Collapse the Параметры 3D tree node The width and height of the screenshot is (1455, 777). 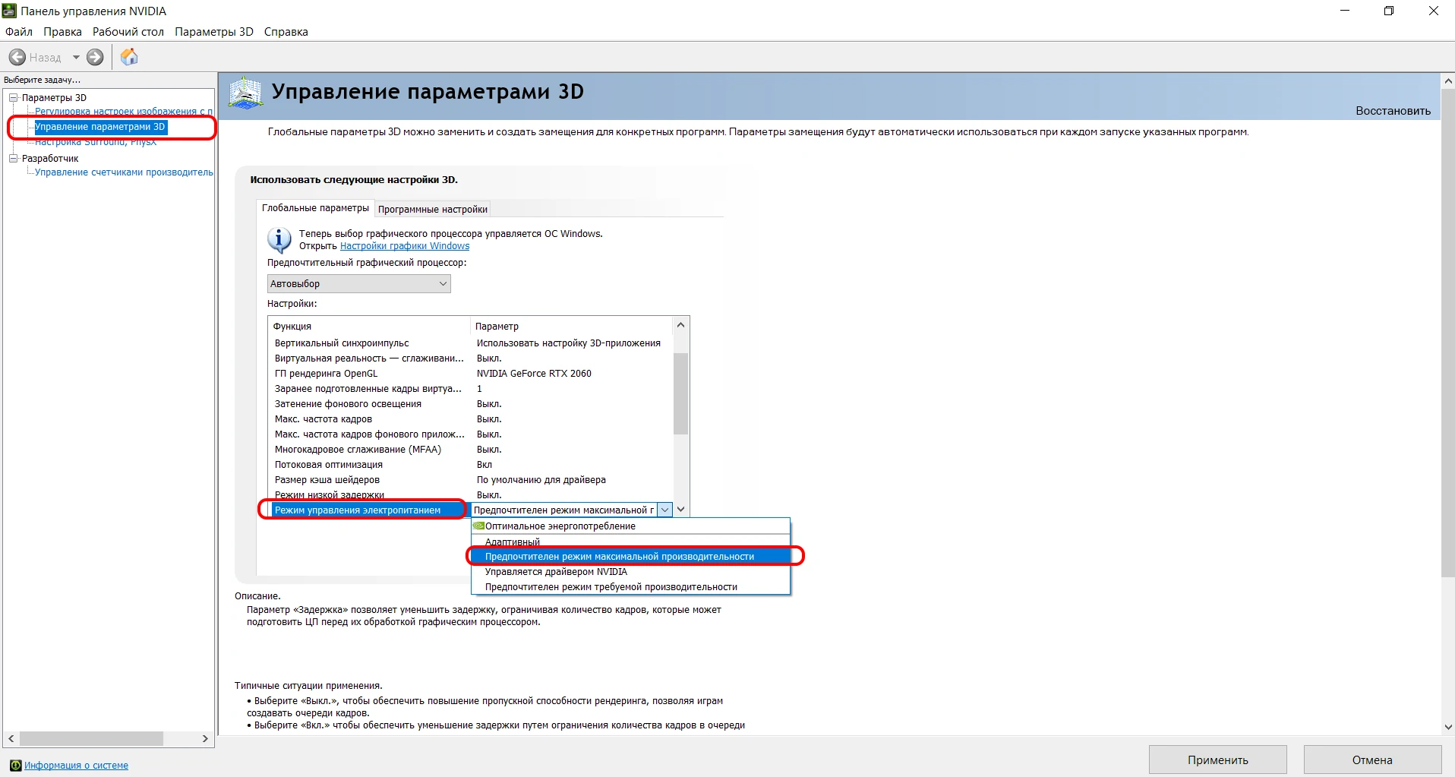[13, 97]
